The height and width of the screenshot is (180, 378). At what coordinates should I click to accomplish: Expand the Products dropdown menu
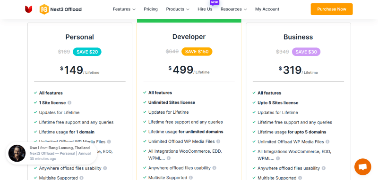(178, 9)
